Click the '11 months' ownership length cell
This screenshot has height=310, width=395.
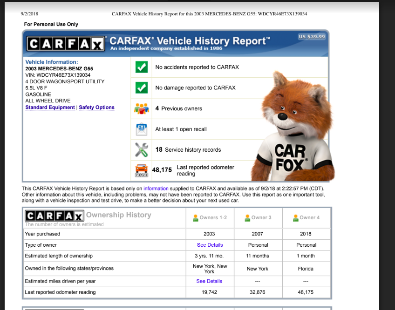258,256
